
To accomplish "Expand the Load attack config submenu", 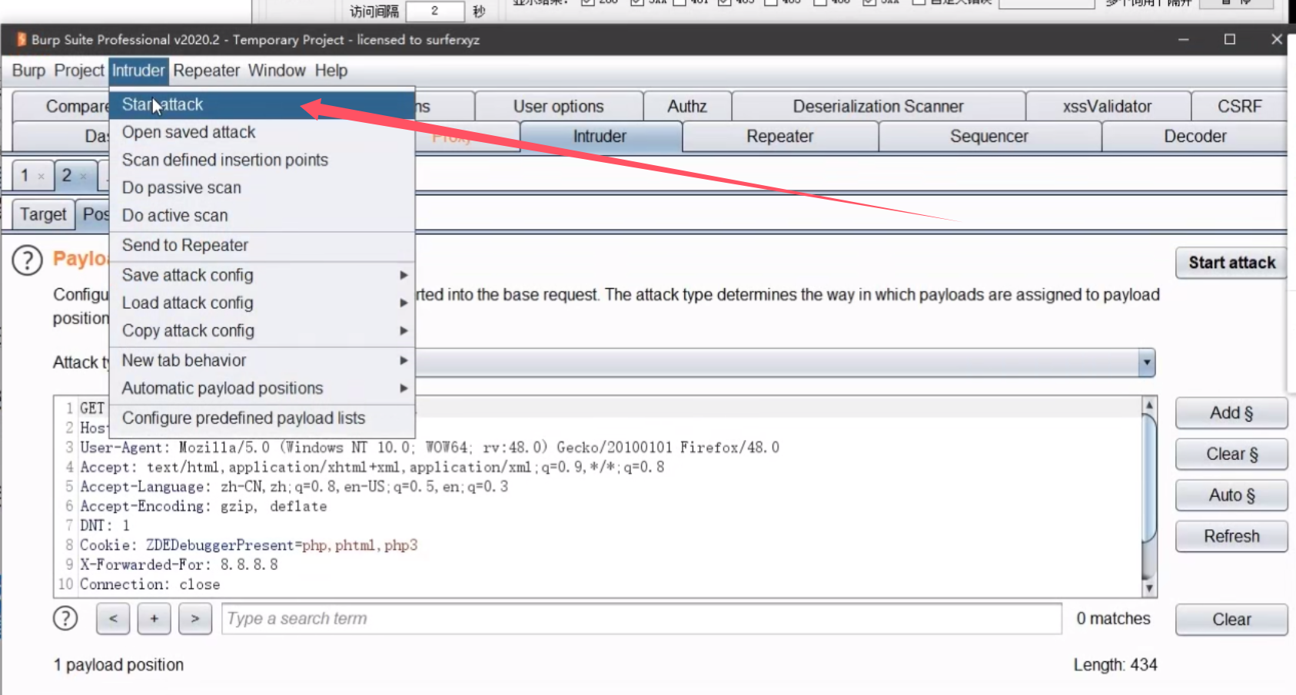I will [x=404, y=303].
